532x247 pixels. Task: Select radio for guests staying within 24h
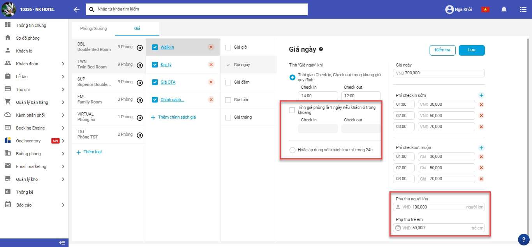292,150
